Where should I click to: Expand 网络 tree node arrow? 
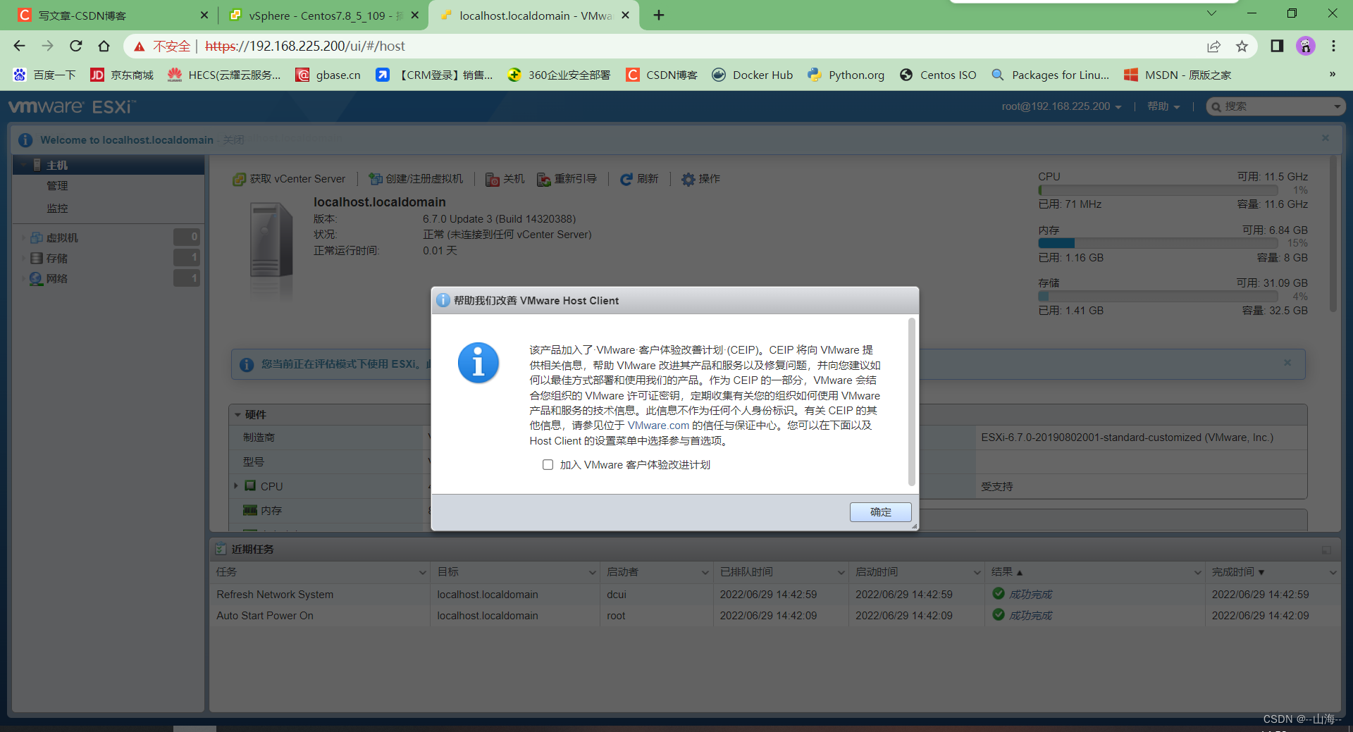pos(23,278)
